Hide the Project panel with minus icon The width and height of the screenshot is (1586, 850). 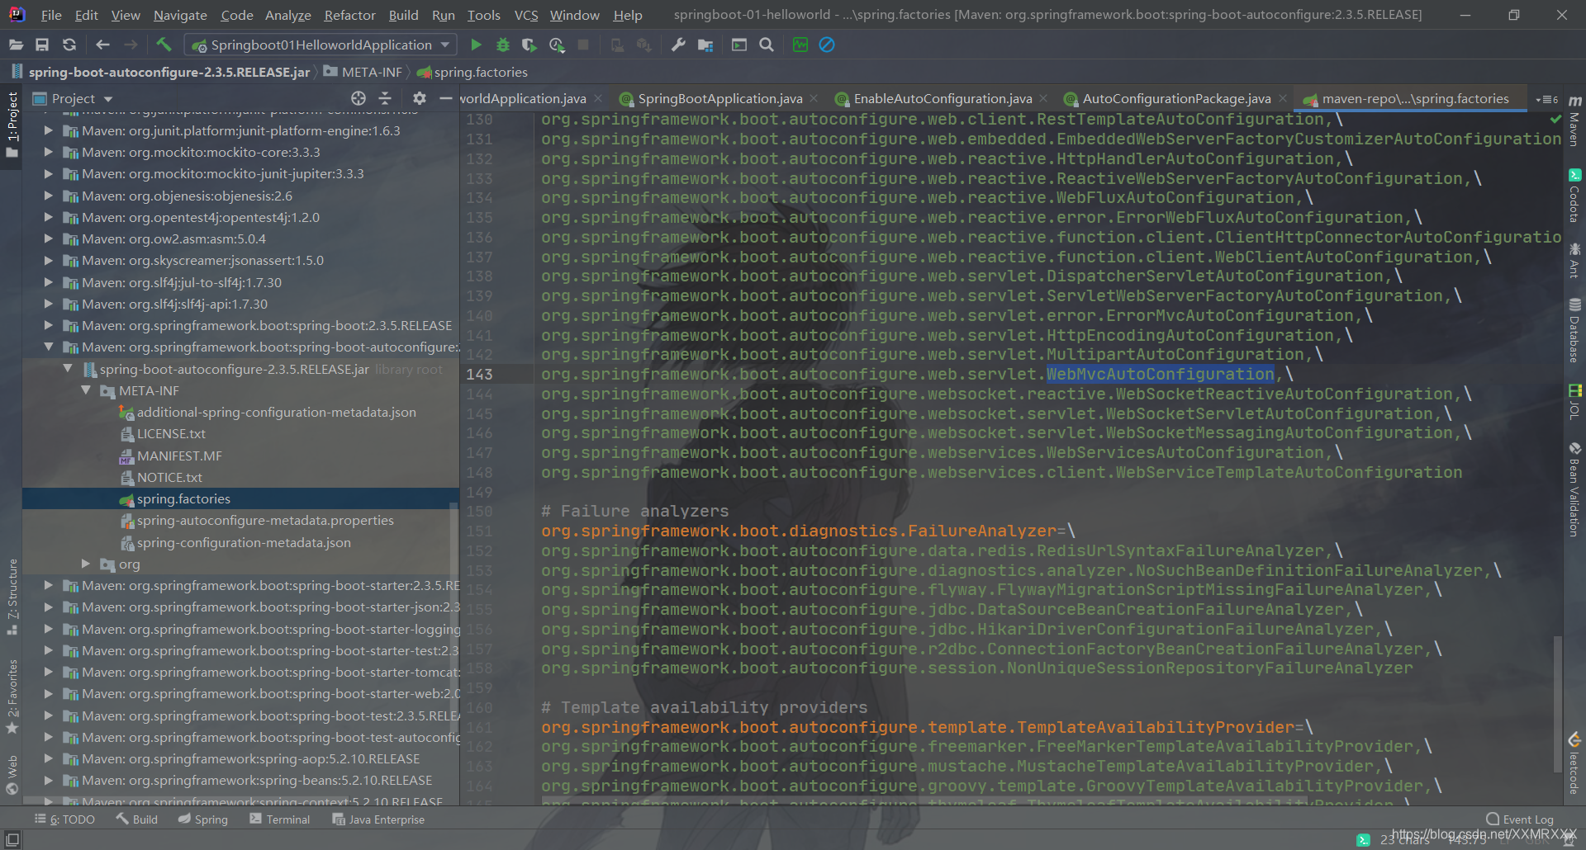tap(446, 98)
